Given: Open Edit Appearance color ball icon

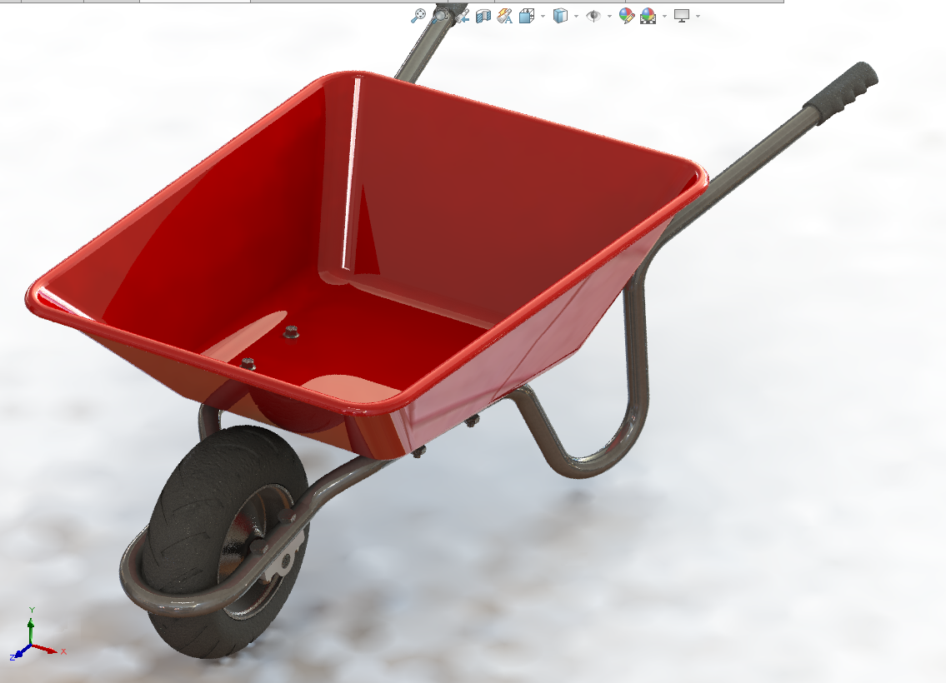Looking at the screenshot, I should pos(626,16).
